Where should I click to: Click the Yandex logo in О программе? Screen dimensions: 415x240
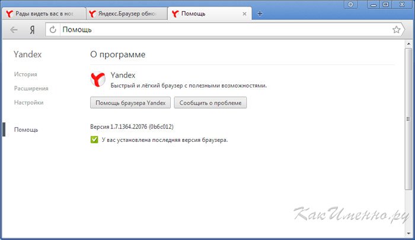tap(98, 79)
